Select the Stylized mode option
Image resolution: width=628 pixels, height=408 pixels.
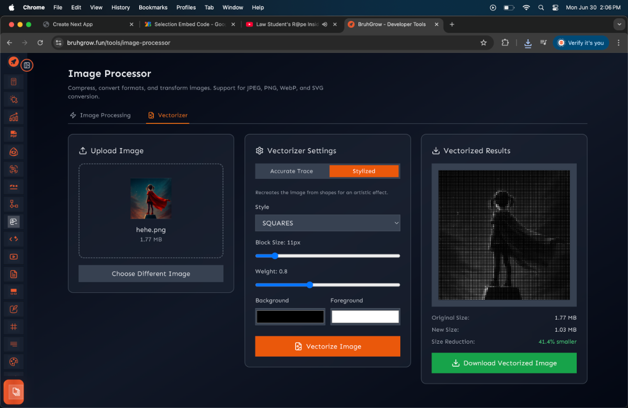(364, 171)
